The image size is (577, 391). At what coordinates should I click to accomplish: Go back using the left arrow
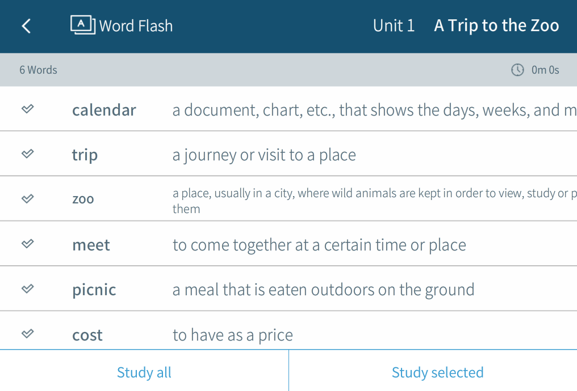(x=26, y=26)
